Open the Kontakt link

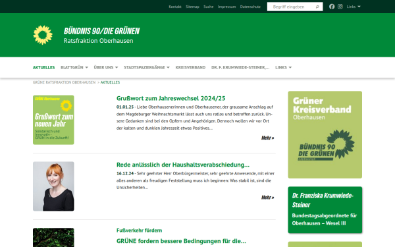[x=175, y=7]
